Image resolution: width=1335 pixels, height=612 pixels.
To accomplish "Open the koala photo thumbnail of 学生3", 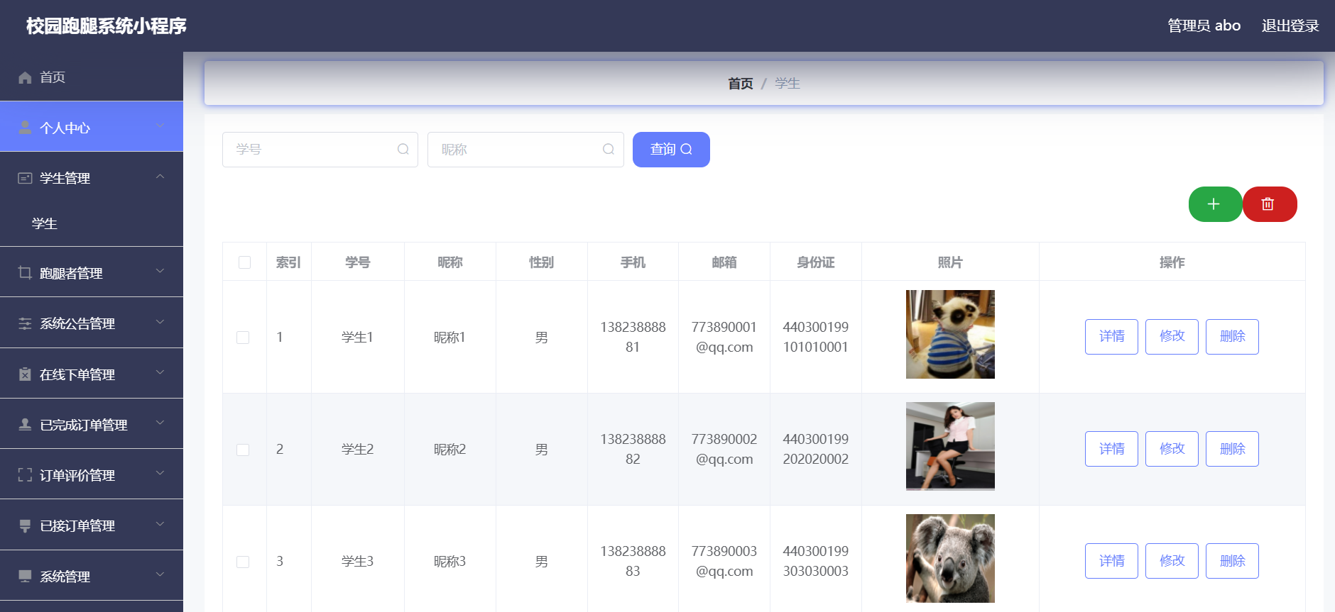I will (x=950, y=558).
